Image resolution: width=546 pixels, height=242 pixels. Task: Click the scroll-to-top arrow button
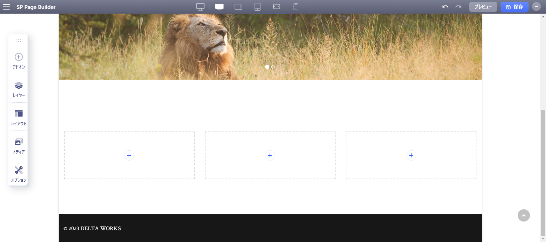coord(524,215)
